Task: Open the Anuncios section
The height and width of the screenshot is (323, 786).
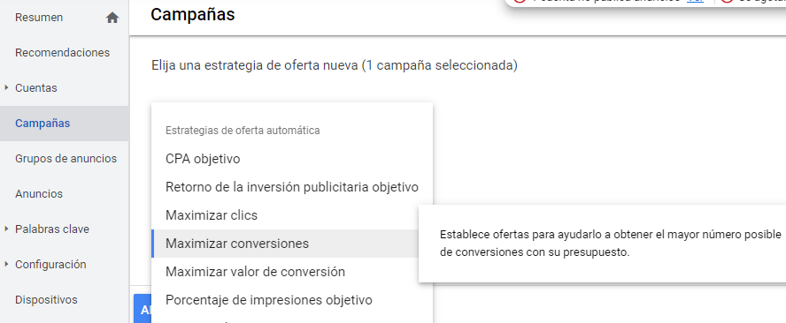Action: 39,193
